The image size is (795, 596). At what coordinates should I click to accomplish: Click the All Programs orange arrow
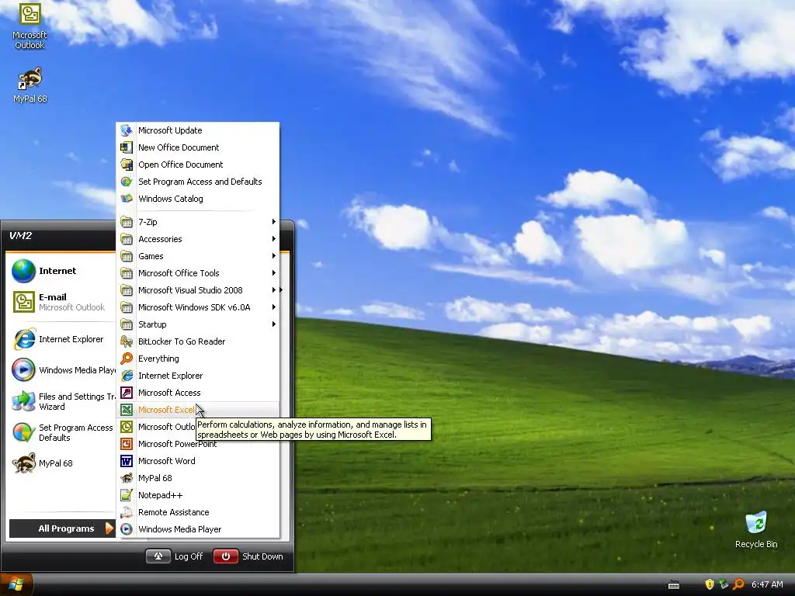(x=109, y=528)
